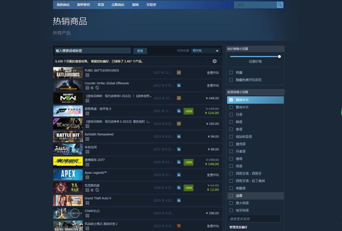Open the 类别 menu

pyautogui.click(x=101, y=5)
